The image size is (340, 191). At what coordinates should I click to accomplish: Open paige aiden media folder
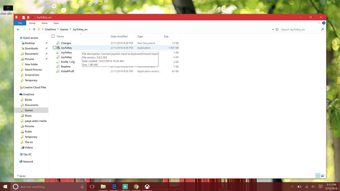[x=36, y=121]
